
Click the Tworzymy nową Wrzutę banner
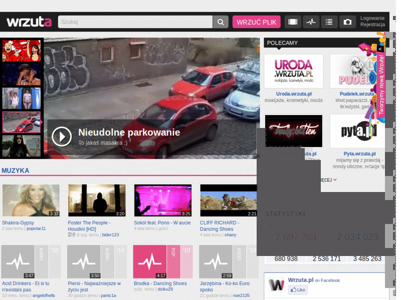pos(381,85)
